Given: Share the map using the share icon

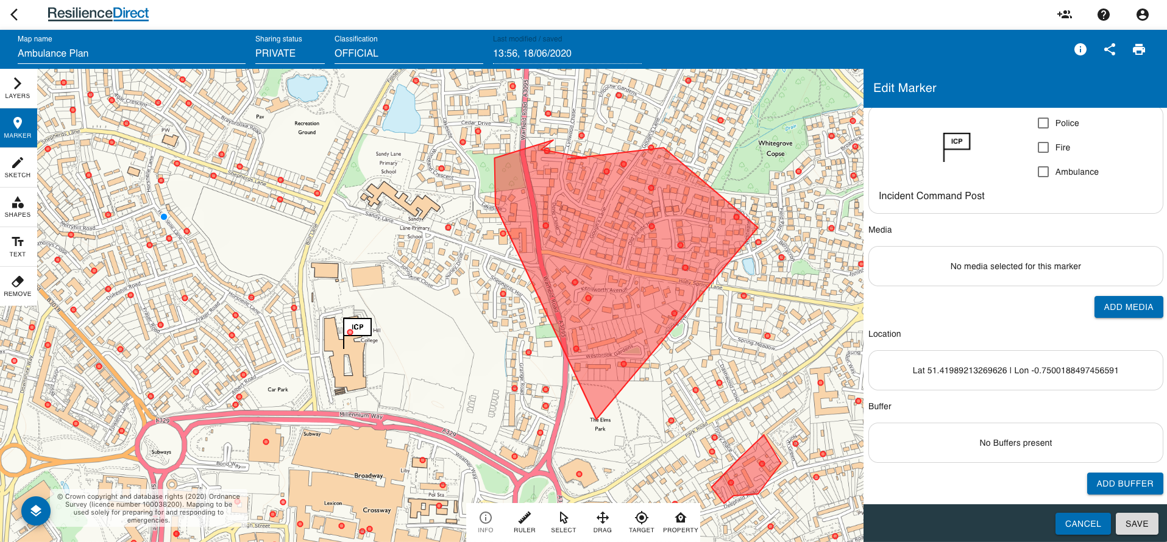Looking at the screenshot, I should (1110, 49).
